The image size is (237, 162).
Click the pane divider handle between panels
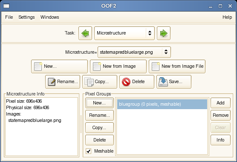[81, 124]
